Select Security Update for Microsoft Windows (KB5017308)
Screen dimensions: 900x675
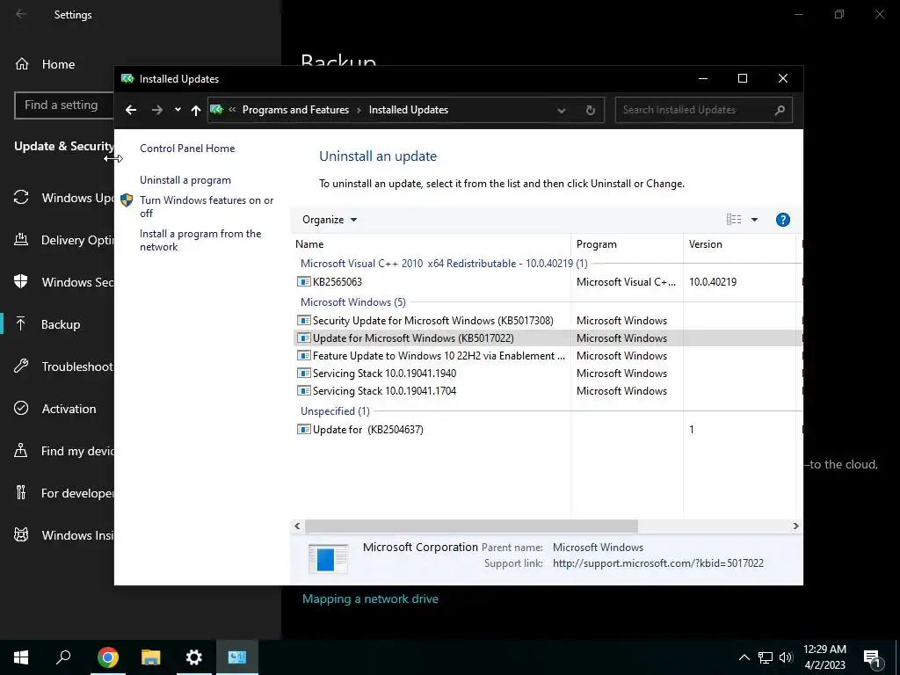click(547, 320)
